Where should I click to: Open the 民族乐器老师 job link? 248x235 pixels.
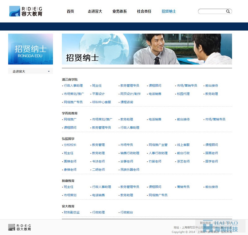(130, 170)
